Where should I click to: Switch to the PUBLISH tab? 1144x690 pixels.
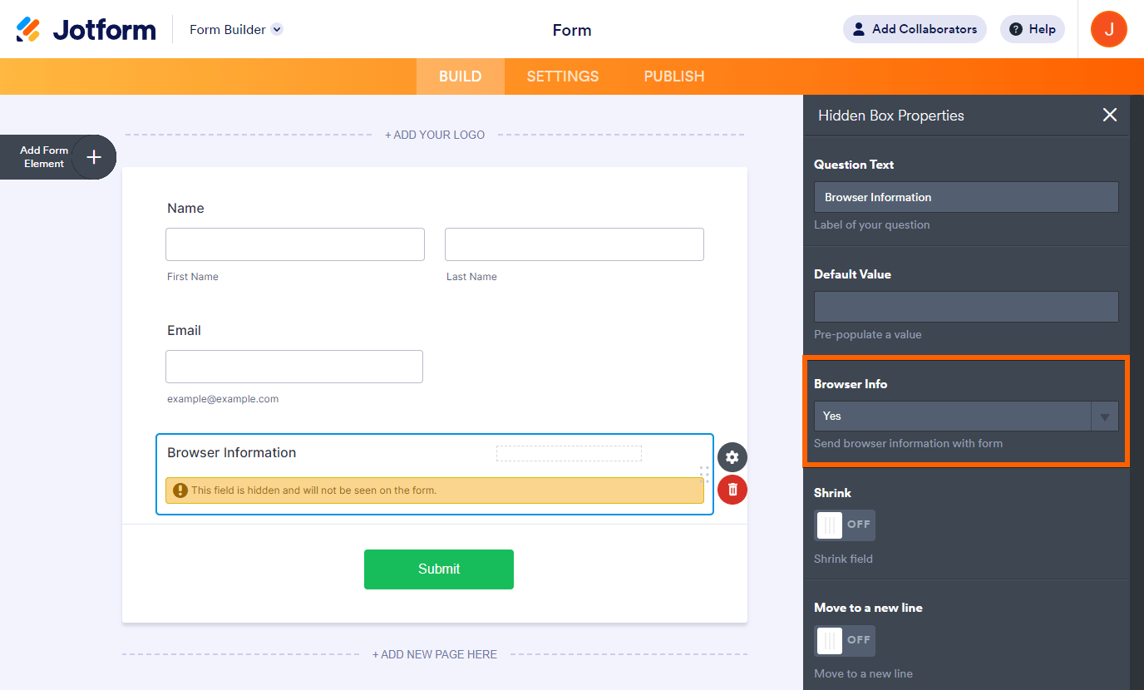(674, 76)
